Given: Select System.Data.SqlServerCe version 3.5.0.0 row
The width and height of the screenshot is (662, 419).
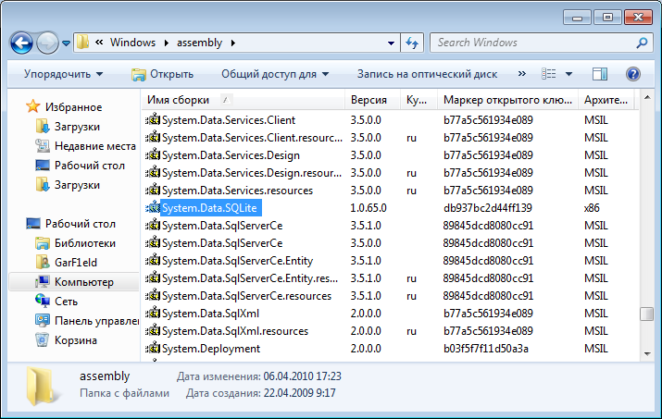Looking at the screenshot, I should click(222, 243).
